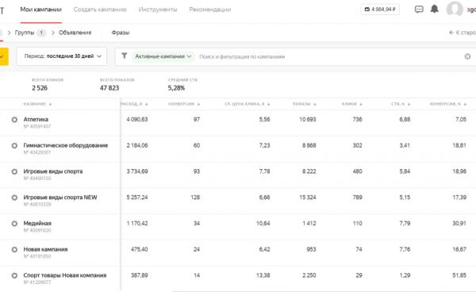Sort table by Конверсия, % column
The height and width of the screenshot is (292, 476).
[x=447, y=104]
